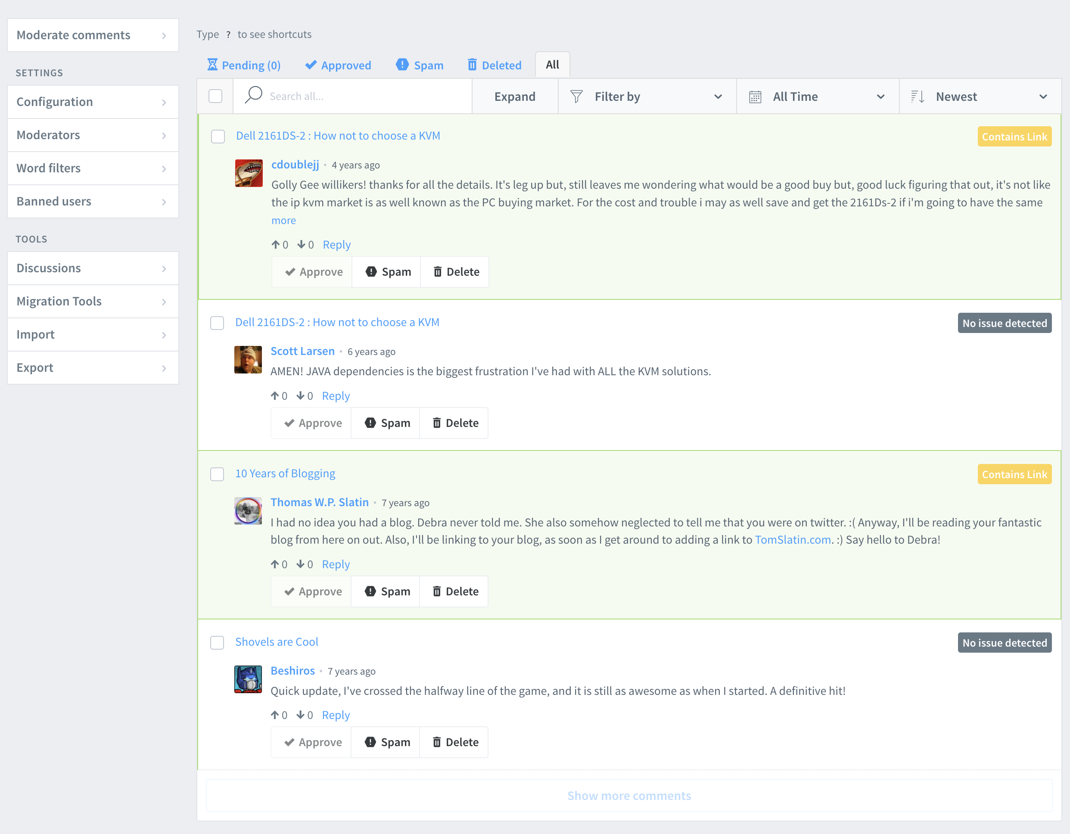Mark cdoublejj's comment as Spam
This screenshot has height=834, width=1070.
386,271
